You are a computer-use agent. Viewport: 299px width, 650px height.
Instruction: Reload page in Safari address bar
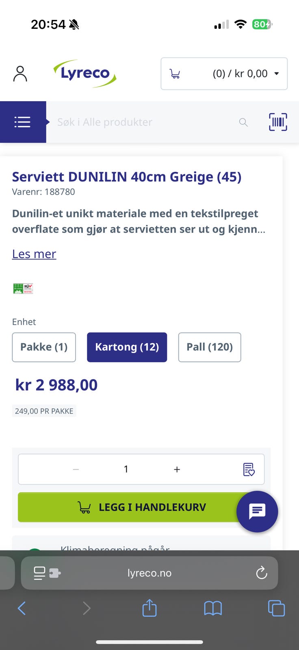(x=262, y=573)
